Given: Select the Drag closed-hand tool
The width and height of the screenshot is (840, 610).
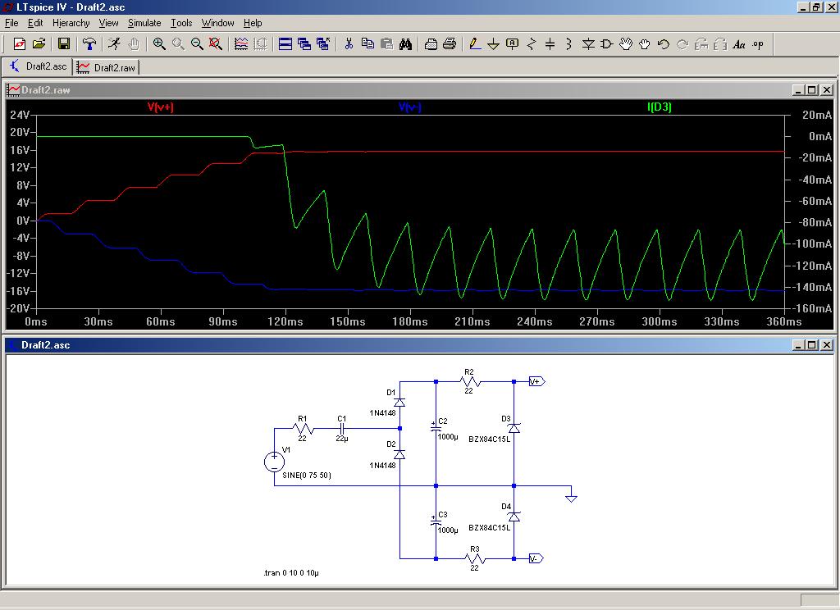Looking at the screenshot, I should click(645, 44).
